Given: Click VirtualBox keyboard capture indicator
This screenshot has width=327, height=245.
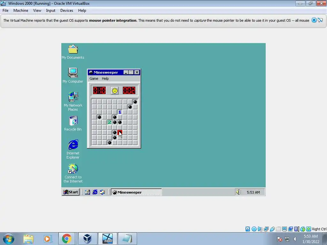Looking at the screenshot, I should [x=309, y=229].
